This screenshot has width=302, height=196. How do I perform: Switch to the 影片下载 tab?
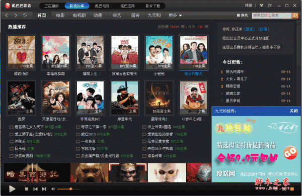(153, 6)
